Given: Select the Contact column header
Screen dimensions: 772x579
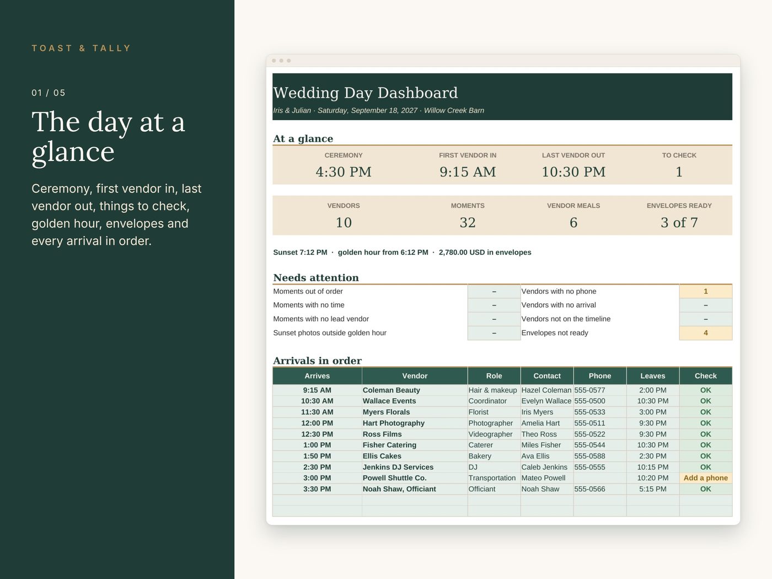Looking at the screenshot, I should pos(547,376).
